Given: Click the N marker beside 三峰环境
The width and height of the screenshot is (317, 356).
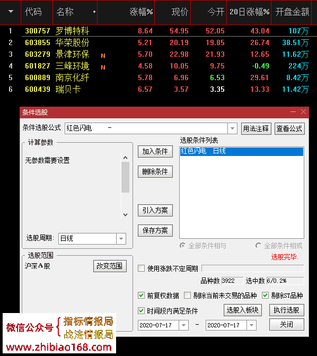Looking at the screenshot, I should click(x=103, y=67).
